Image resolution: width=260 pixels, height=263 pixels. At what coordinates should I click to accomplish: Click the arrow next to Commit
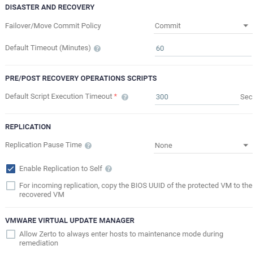pyautogui.click(x=245, y=25)
